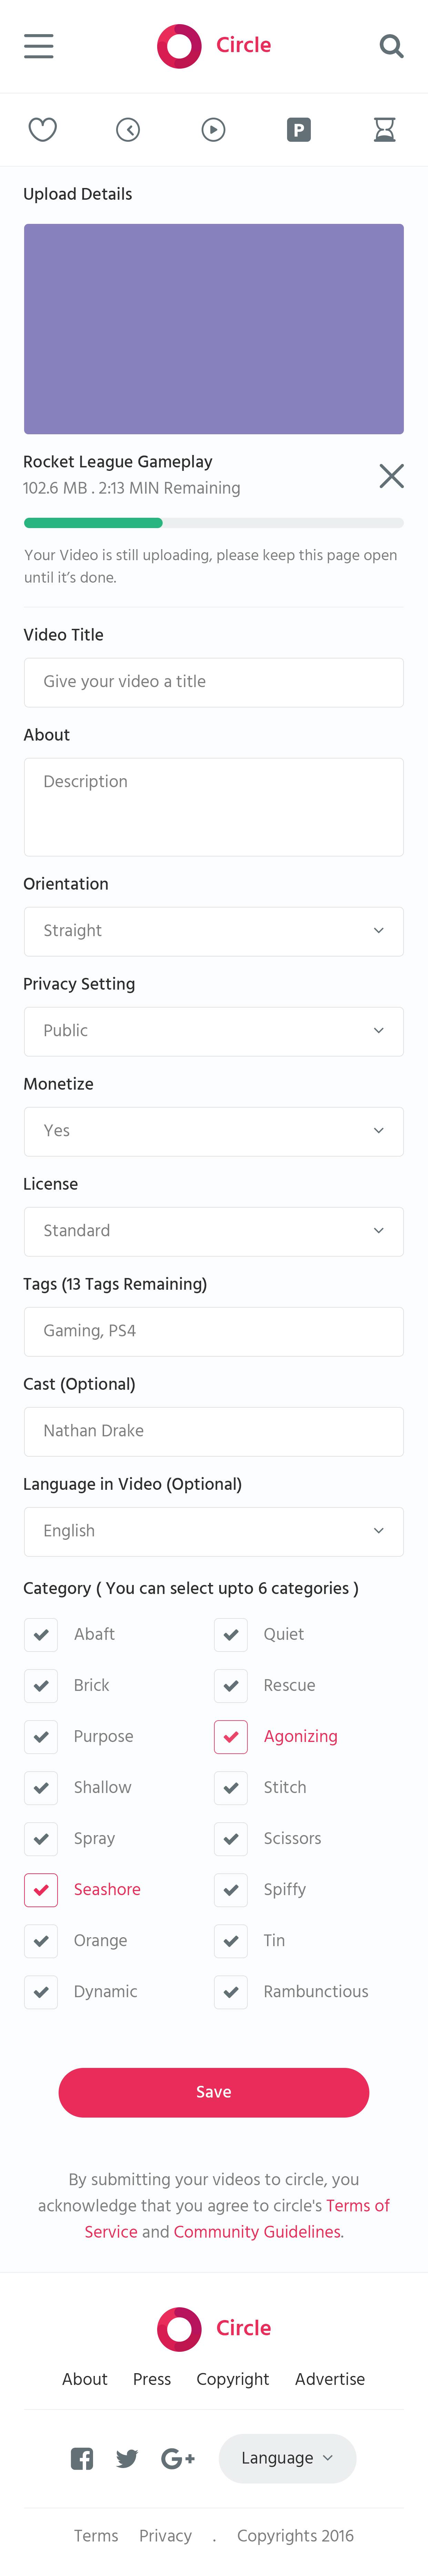Open the hamburger menu
428x2576 pixels.
(39, 46)
